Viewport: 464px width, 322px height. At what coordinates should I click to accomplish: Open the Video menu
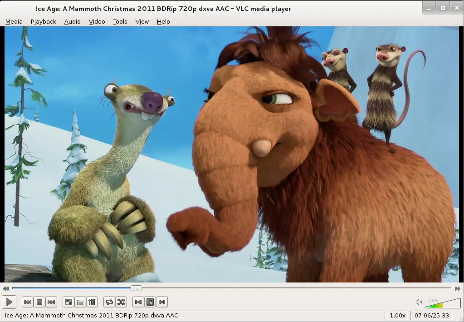pyautogui.click(x=97, y=22)
